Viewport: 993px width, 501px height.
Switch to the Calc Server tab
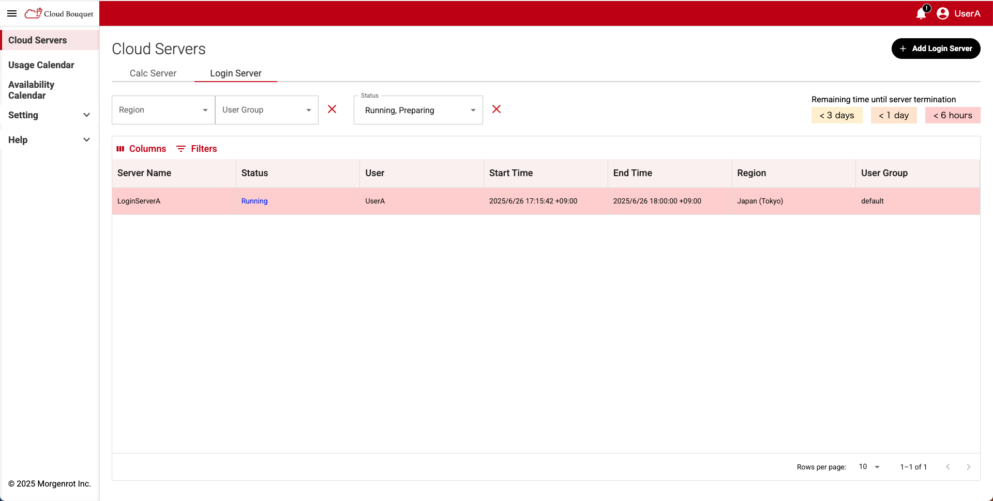pyautogui.click(x=153, y=73)
